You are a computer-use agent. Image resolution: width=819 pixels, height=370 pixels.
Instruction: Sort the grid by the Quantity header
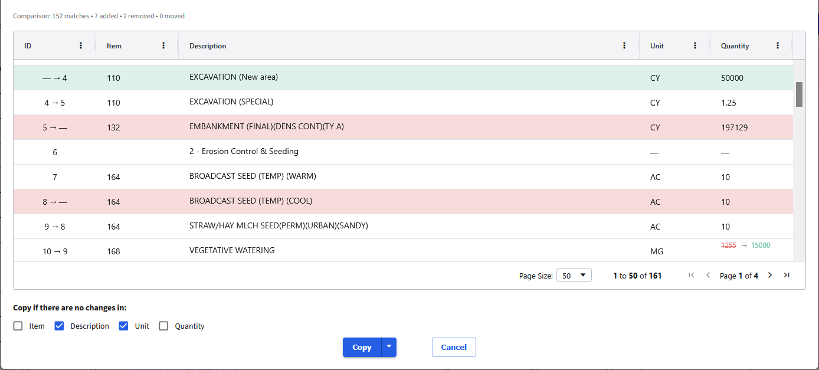click(733, 45)
